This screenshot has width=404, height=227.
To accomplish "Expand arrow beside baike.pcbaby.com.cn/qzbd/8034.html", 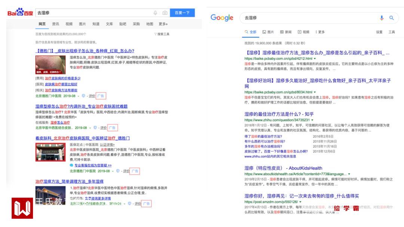I will point(315,92).
